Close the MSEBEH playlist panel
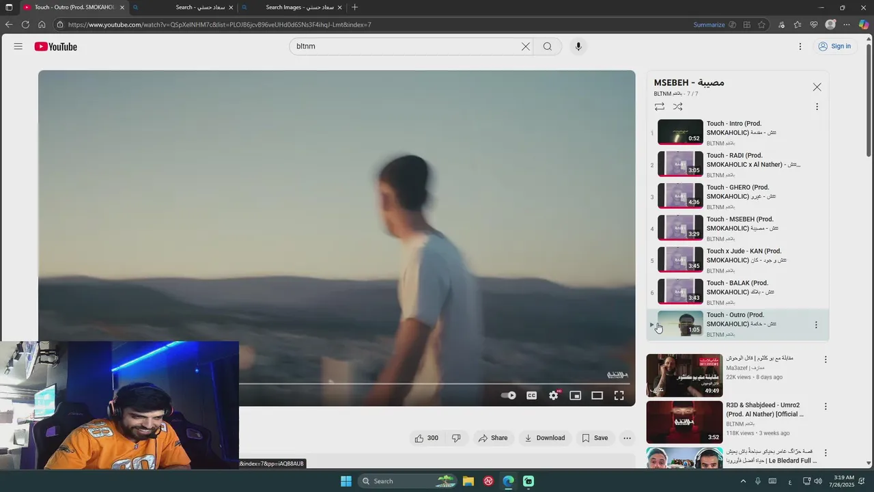874x492 pixels. tap(817, 87)
